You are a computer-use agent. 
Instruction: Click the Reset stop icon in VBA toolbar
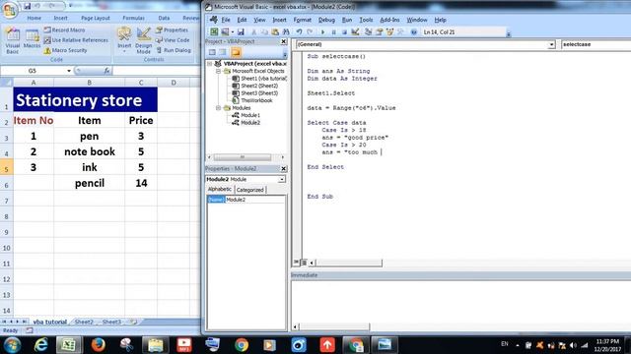point(344,31)
